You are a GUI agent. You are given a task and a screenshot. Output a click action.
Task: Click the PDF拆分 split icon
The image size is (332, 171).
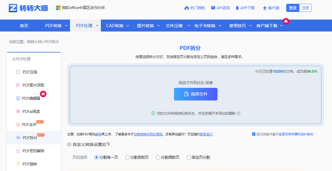18,138
